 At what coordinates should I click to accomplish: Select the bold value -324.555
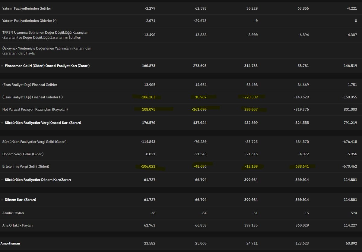301,123
